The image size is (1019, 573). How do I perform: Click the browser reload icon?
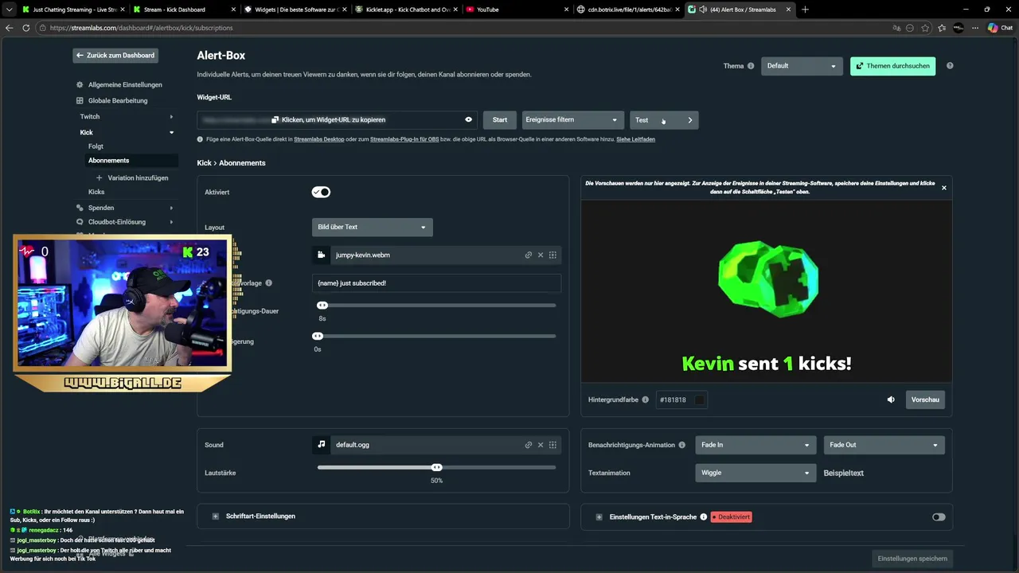[x=26, y=27]
